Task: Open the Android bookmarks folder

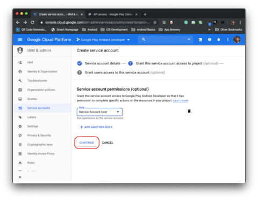Action: (x=89, y=29)
